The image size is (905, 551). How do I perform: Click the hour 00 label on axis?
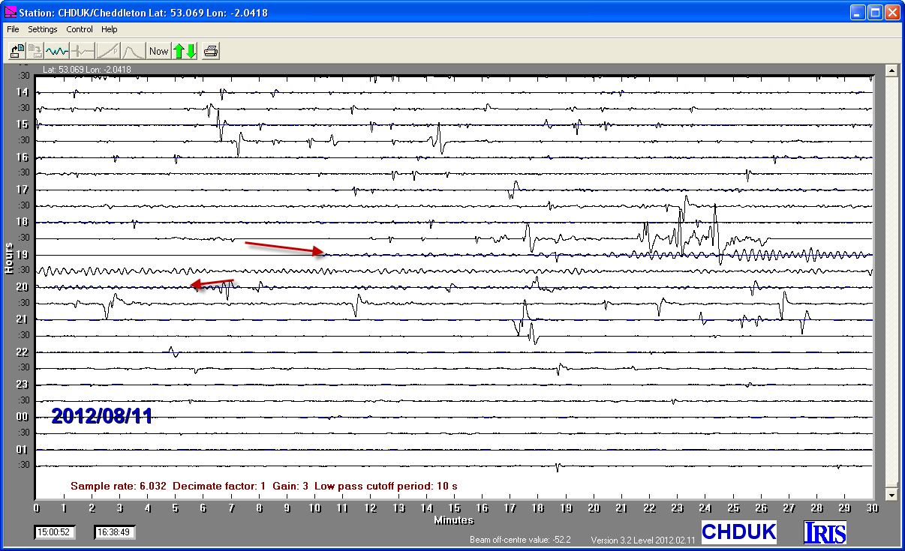(23, 417)
